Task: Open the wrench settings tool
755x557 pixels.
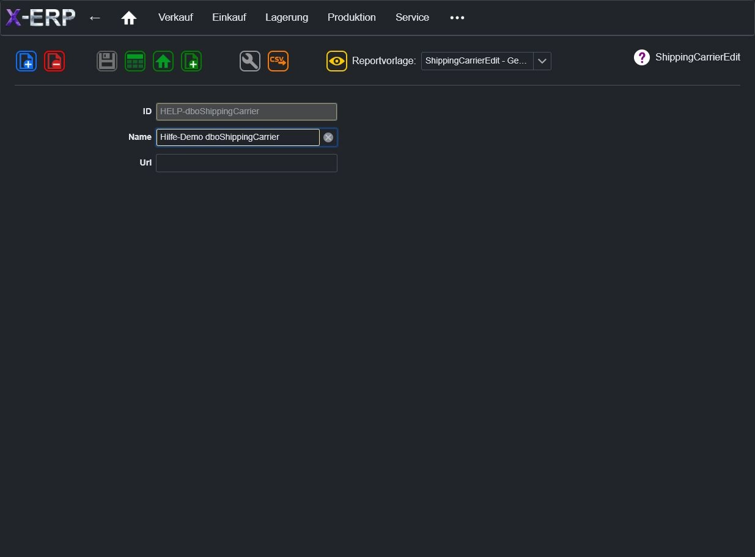Action: click(x=250, y=61)
